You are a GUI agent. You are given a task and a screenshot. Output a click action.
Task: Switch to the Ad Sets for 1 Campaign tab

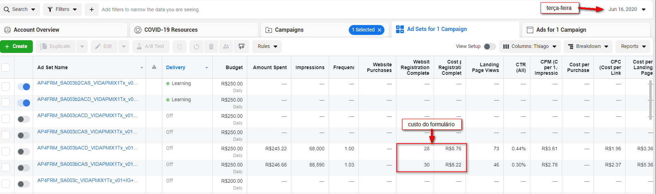(455, 29)
